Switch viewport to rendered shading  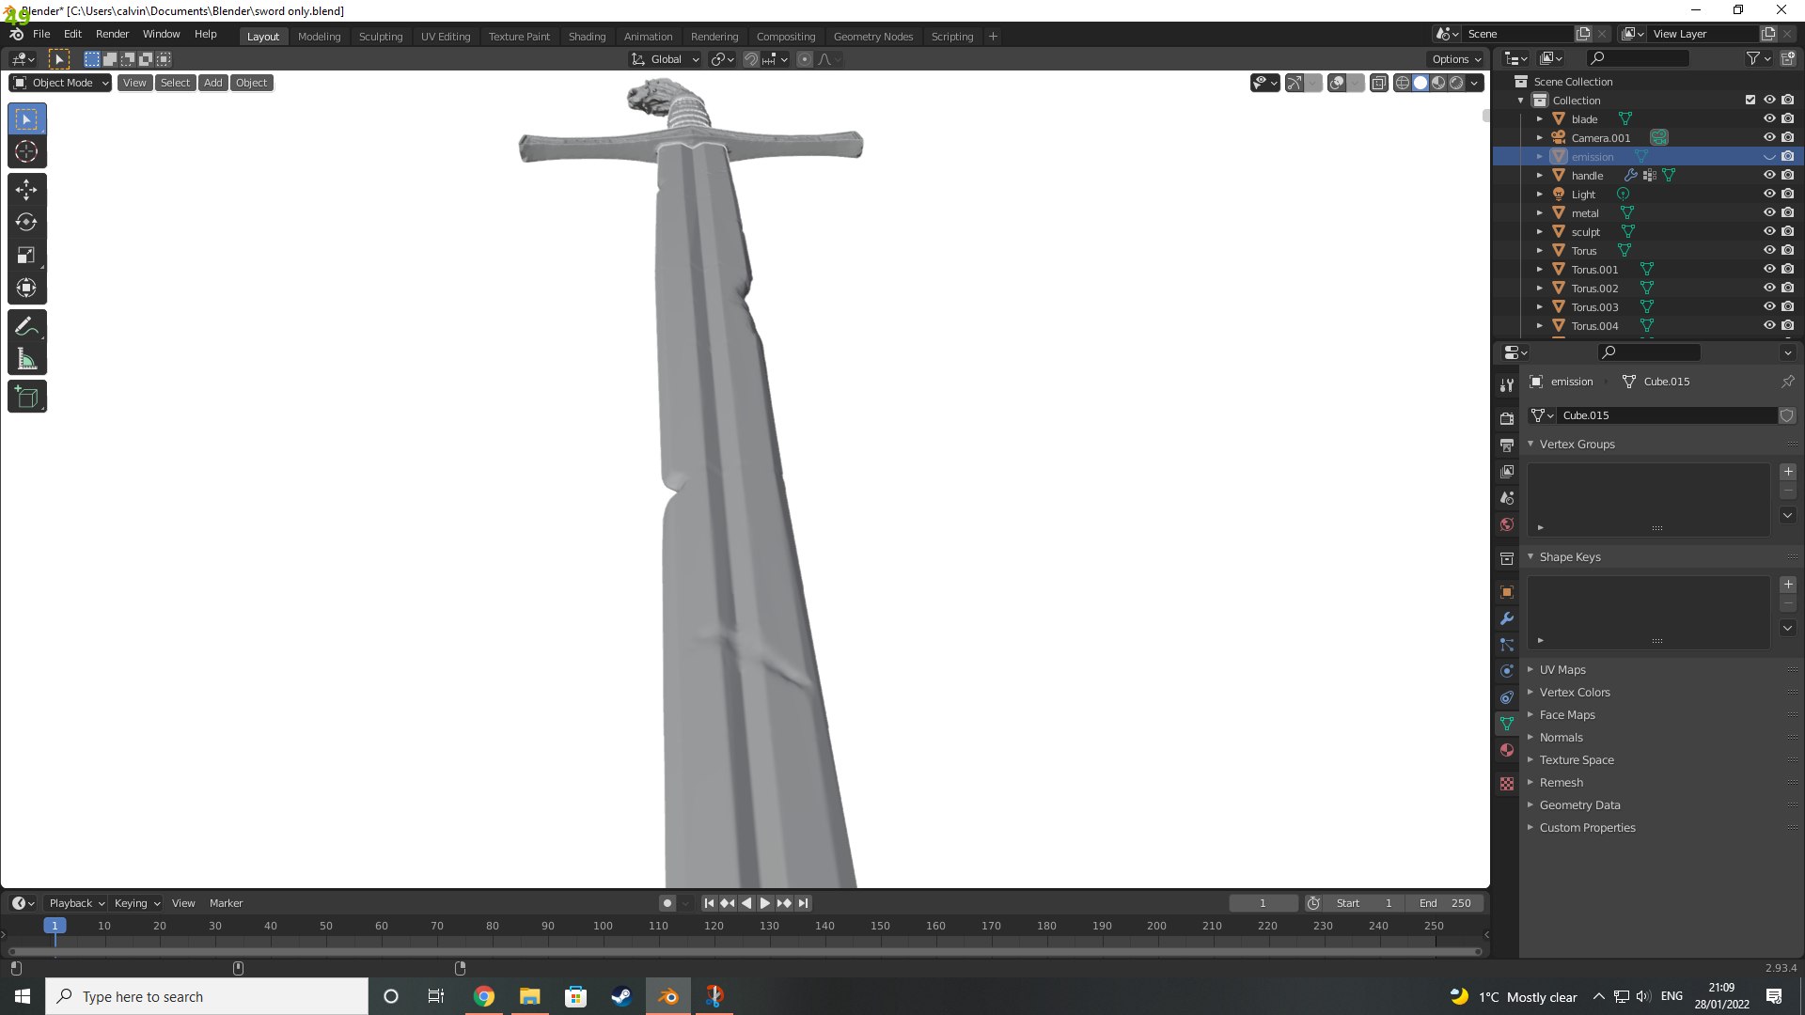point(1456,83)
